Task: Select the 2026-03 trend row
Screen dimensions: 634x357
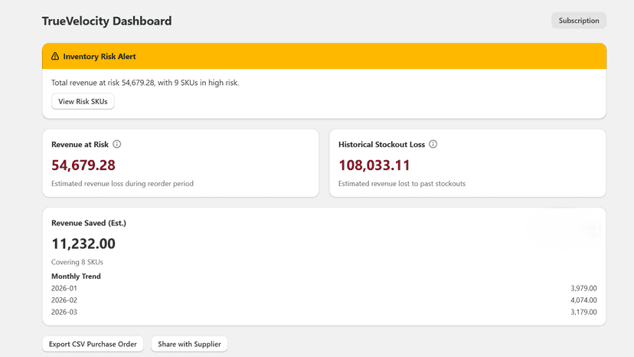Action: (x=324, y=312)
